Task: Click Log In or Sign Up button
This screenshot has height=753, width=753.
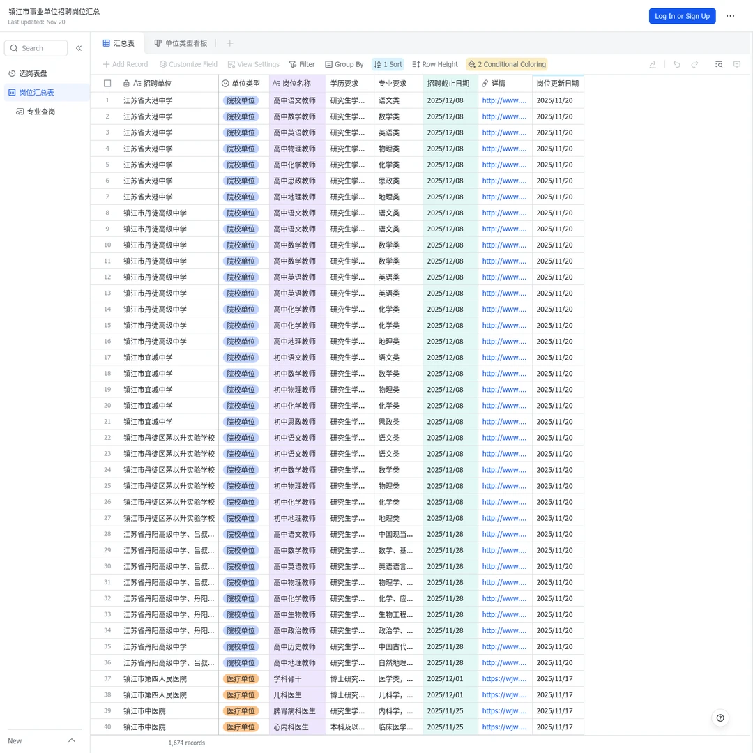Action: tap(682, 16)
